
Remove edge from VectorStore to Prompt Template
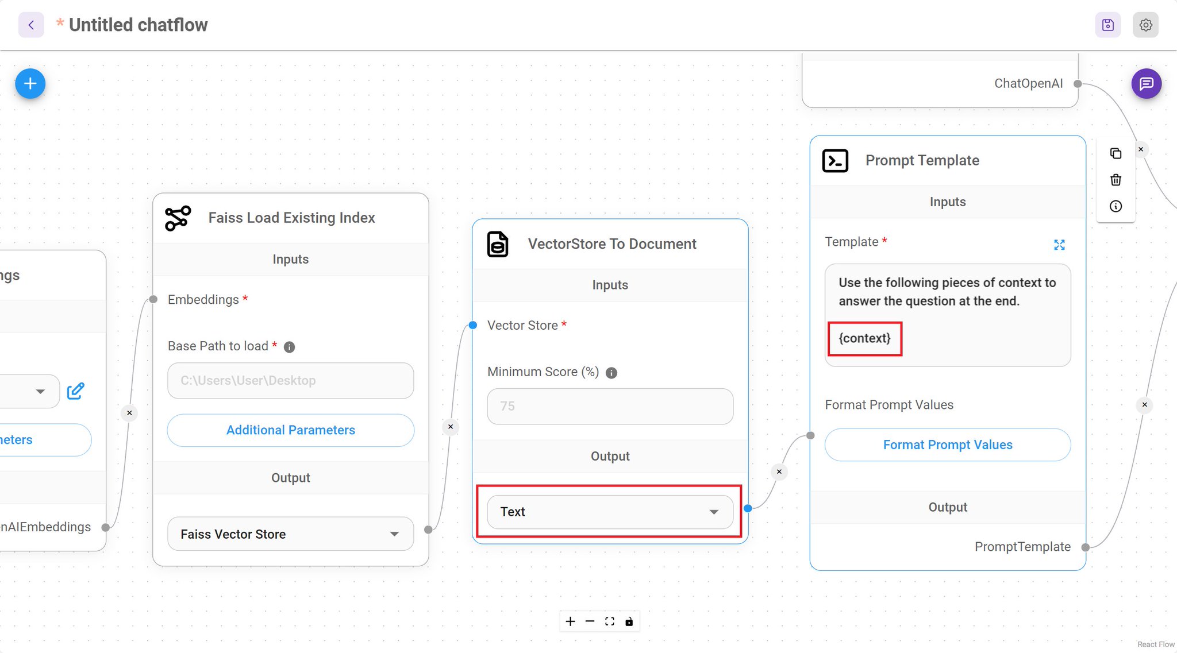point(779,472)
